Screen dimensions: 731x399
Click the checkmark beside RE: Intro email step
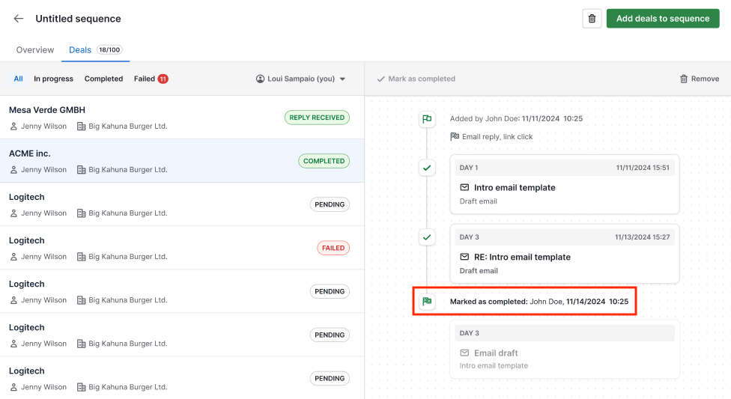pyautogui.click(x=427, y=237)
